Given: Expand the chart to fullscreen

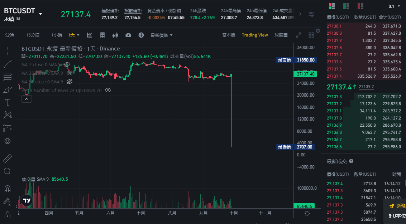Looking at the screenshot, I should [x=298, y=35].
